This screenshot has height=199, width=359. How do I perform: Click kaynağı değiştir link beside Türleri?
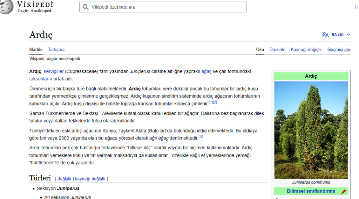pyautogui.click(x=90, y=179)
